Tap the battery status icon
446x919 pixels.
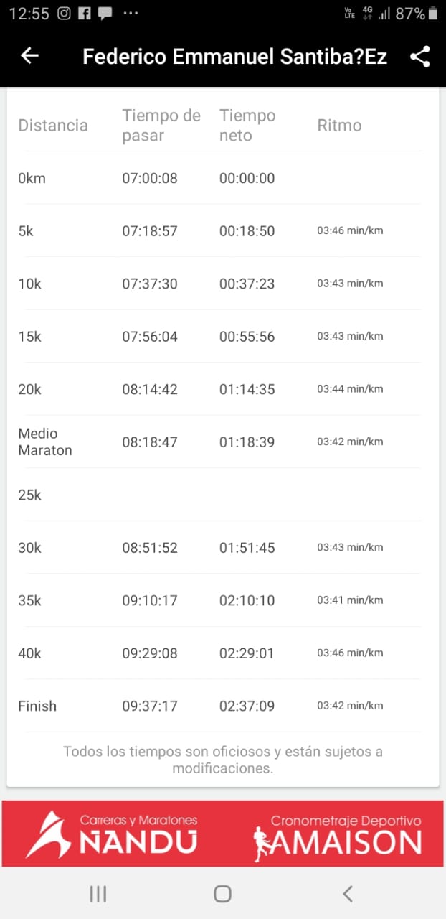(433, 13)
